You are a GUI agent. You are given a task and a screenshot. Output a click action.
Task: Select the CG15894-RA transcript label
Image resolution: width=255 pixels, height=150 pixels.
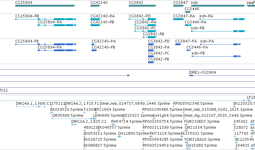click(x=50, y=22)
